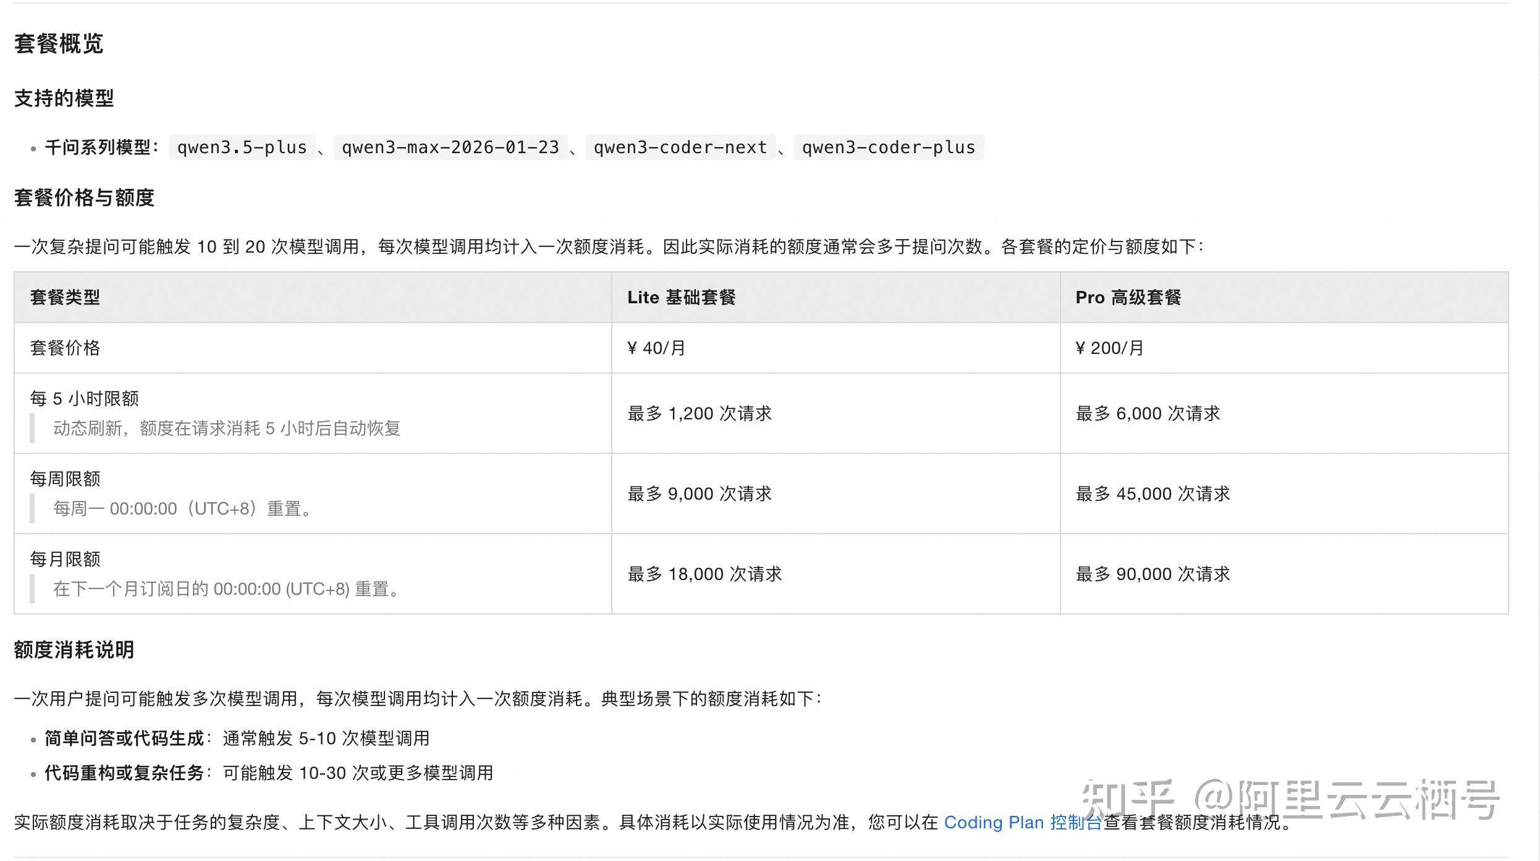The width and height of the screenshot is (1540, 861).
Task: Click the qwen3-max-2026-01-23 model tag
Action: tap(451, 148)
